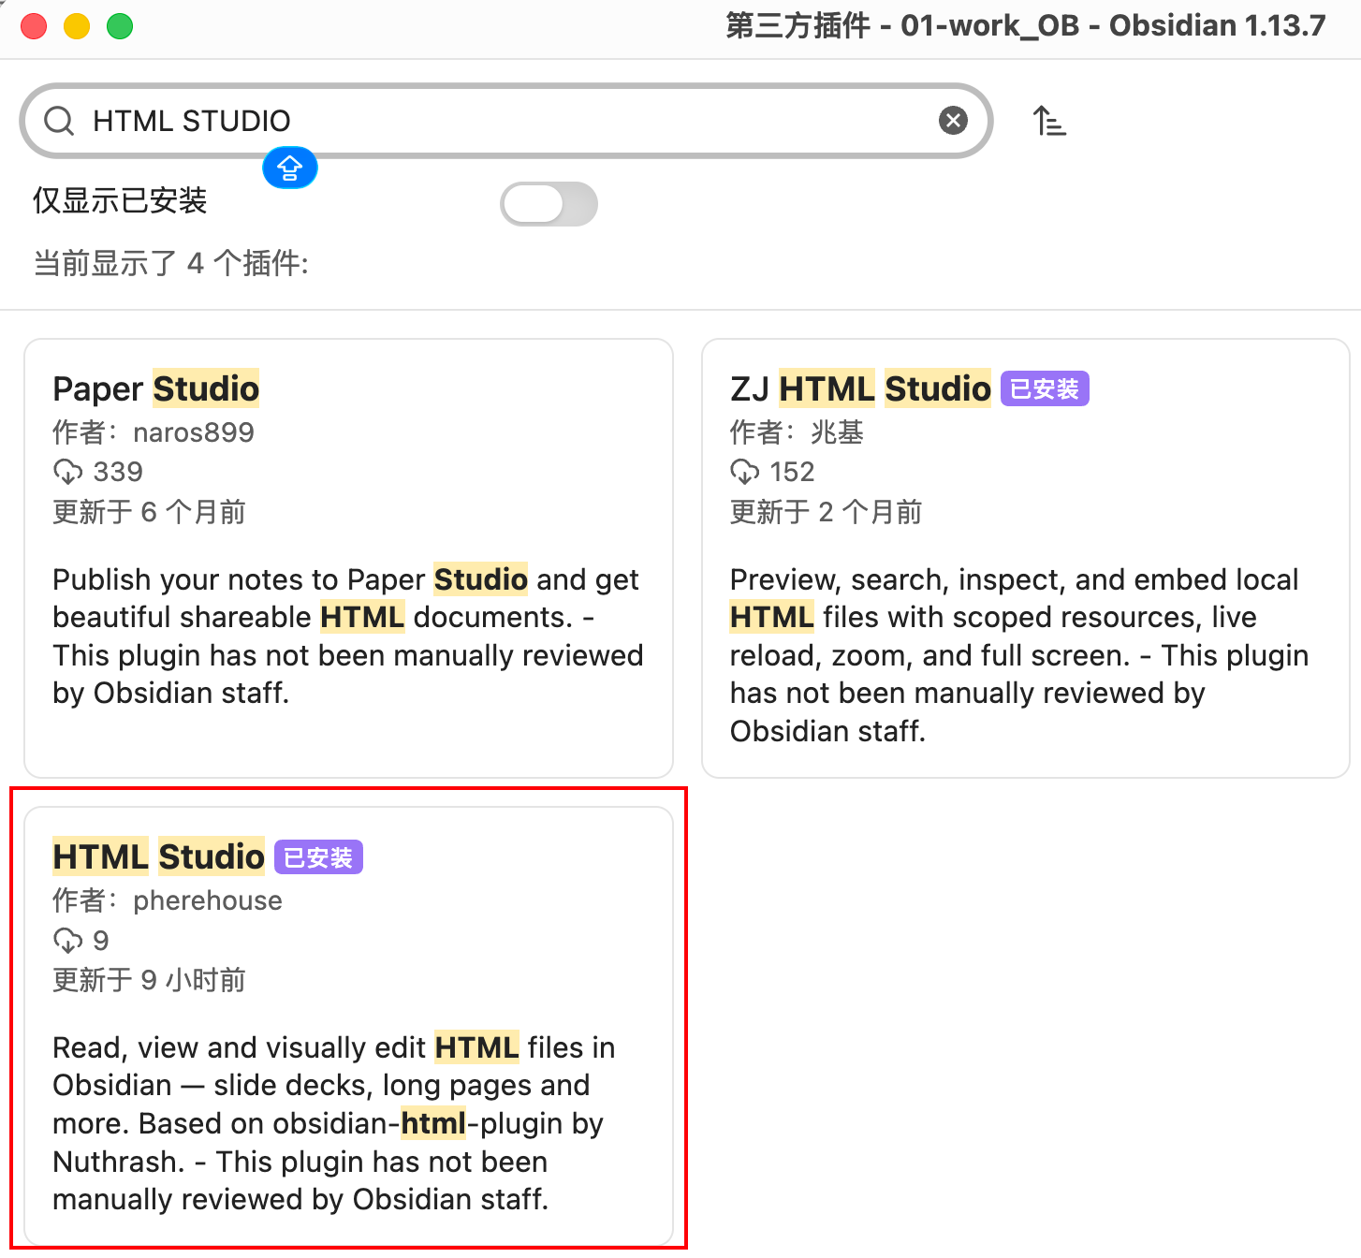
Task: Select author text naros899
Action: pos(194,432)
